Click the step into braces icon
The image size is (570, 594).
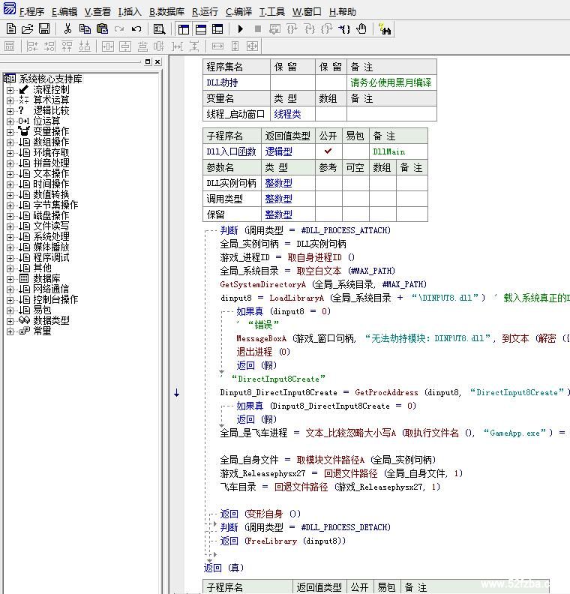(x=310, y=29)
